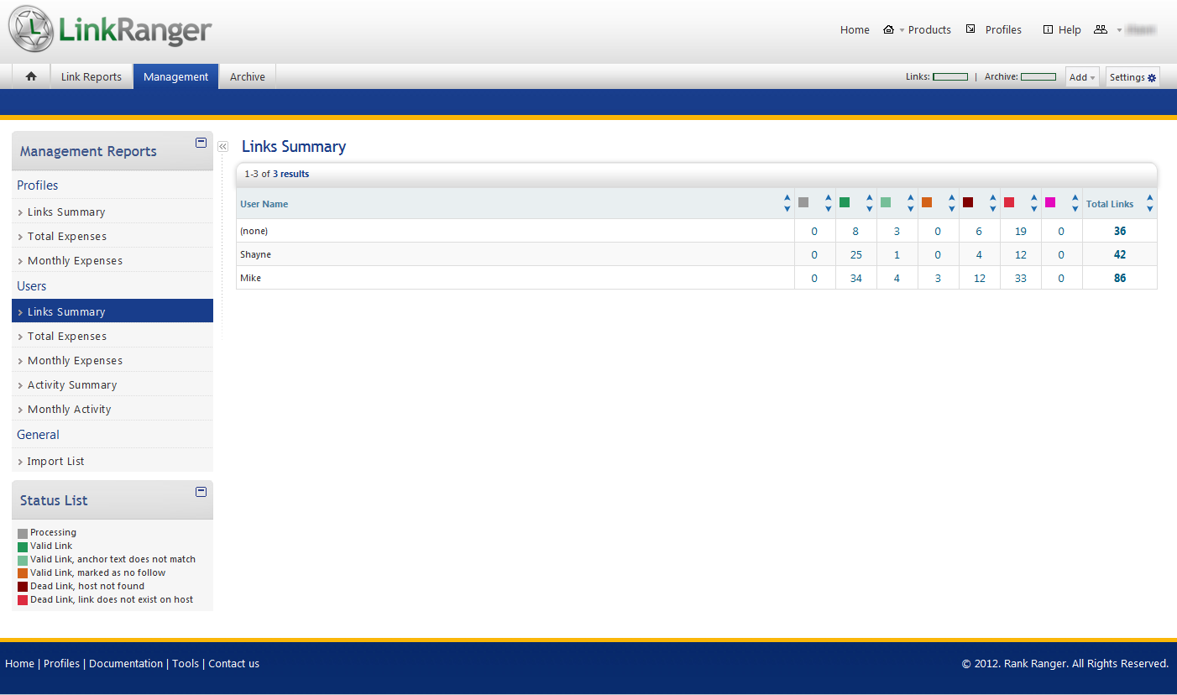Open Documentation link in footer
This screenshot has height=695, width=1177.
[126, 663]
